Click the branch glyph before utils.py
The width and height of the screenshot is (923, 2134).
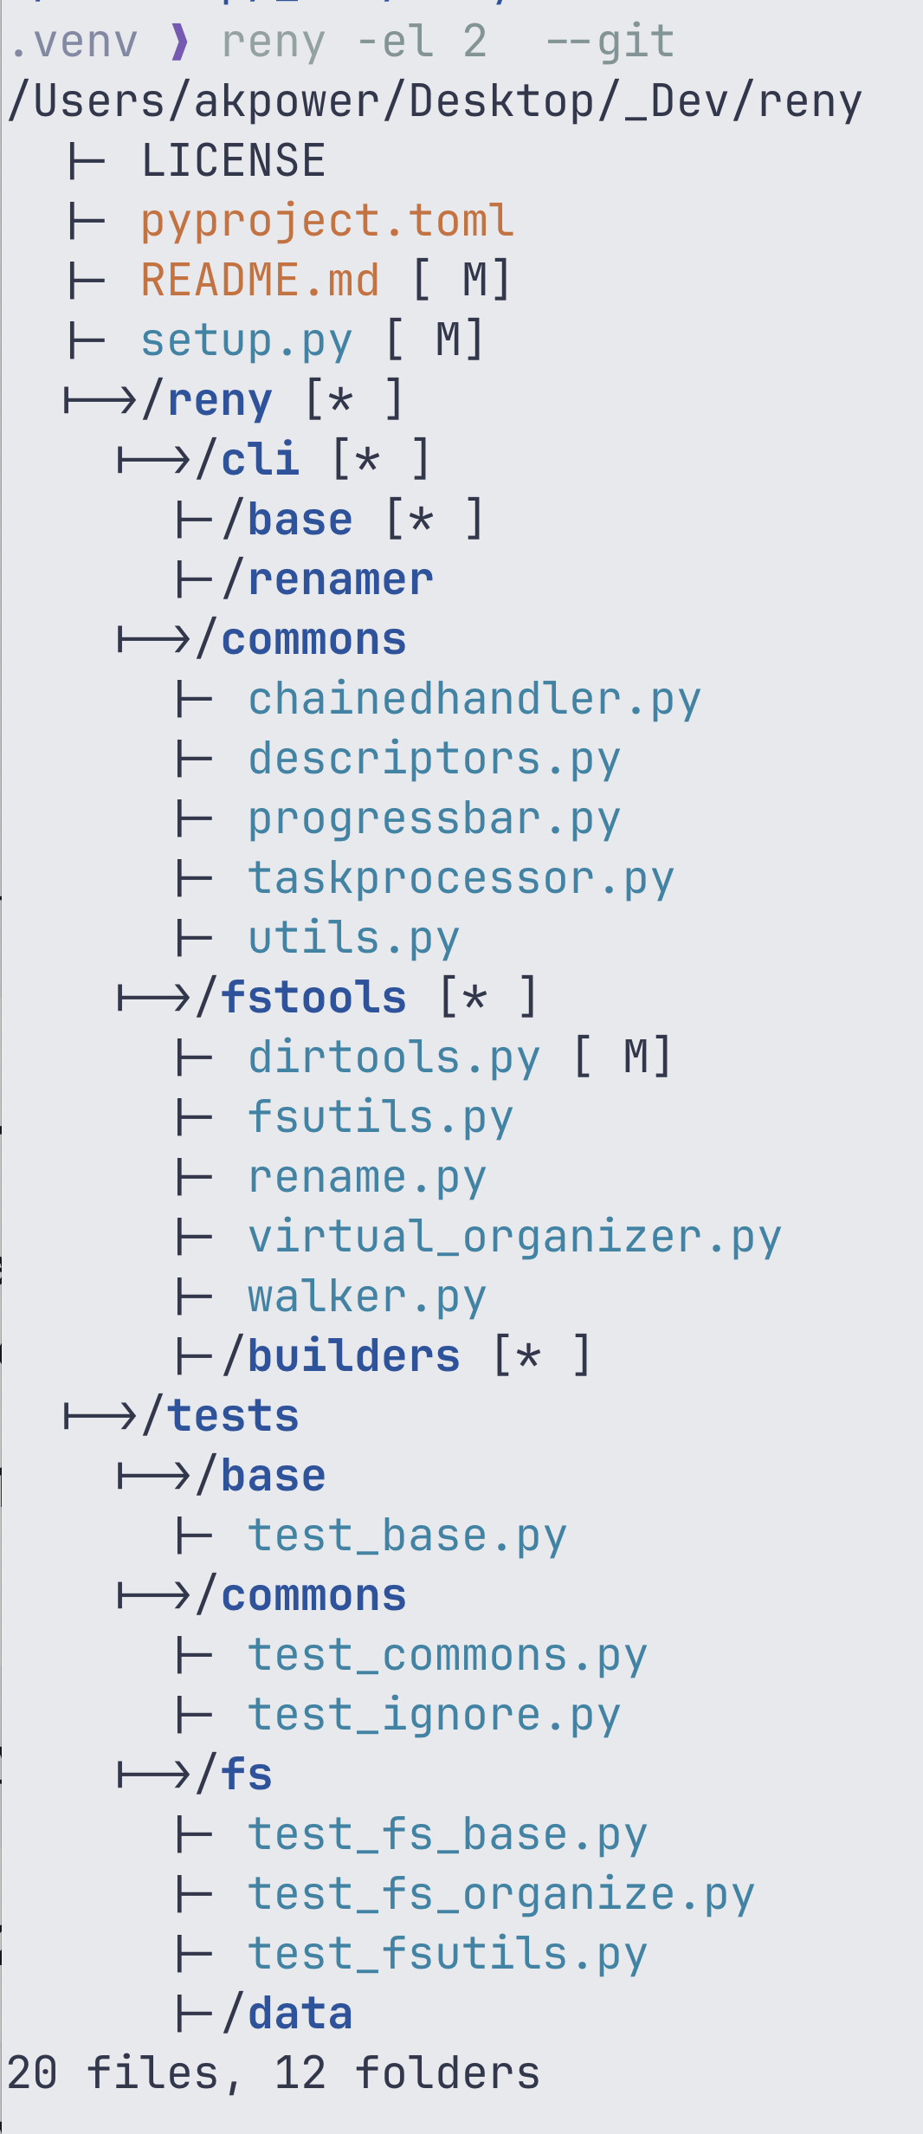194,938
